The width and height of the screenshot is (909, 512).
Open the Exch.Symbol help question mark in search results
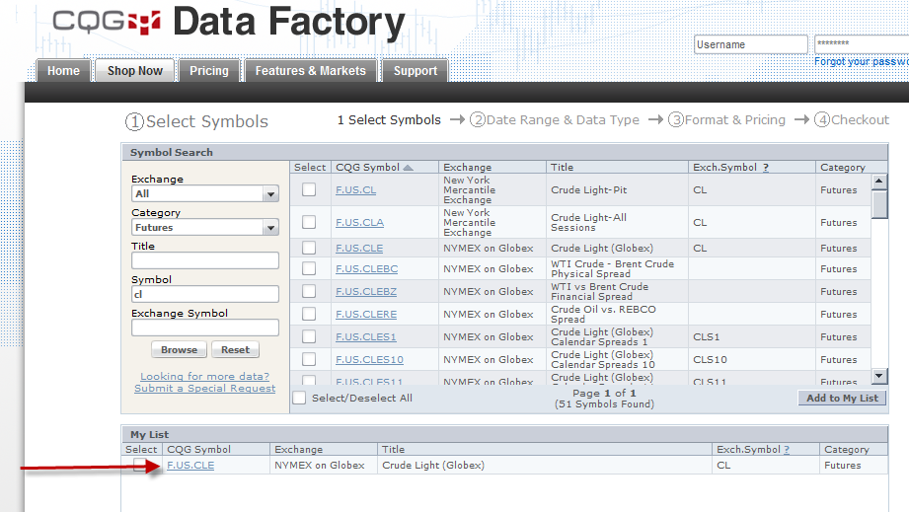(766, 168)
